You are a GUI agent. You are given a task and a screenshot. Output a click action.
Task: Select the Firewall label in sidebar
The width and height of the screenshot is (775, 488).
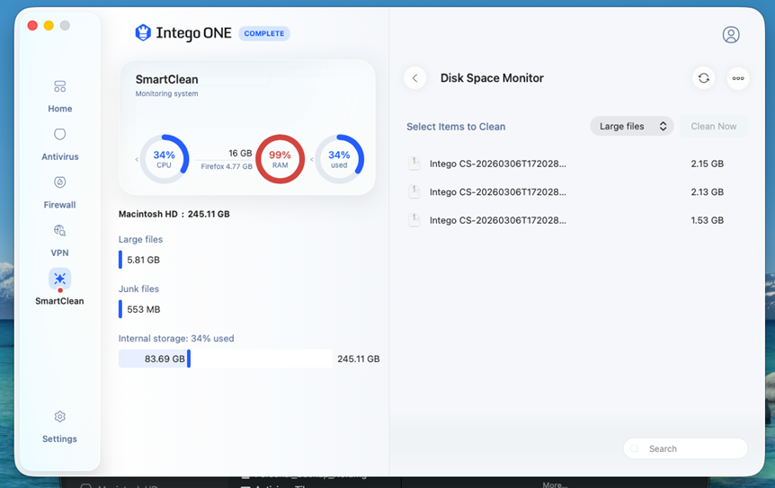[60, 205]
